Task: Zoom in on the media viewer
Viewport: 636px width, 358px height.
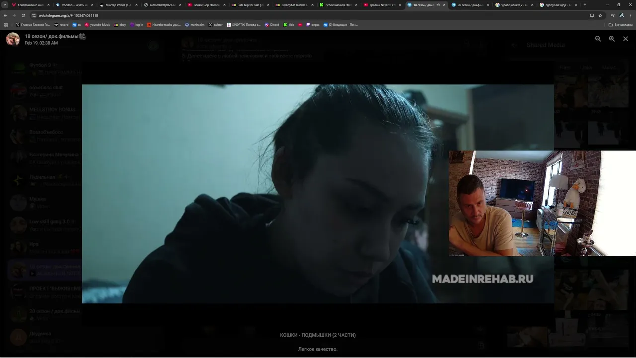Action: (x=612, y=39)
